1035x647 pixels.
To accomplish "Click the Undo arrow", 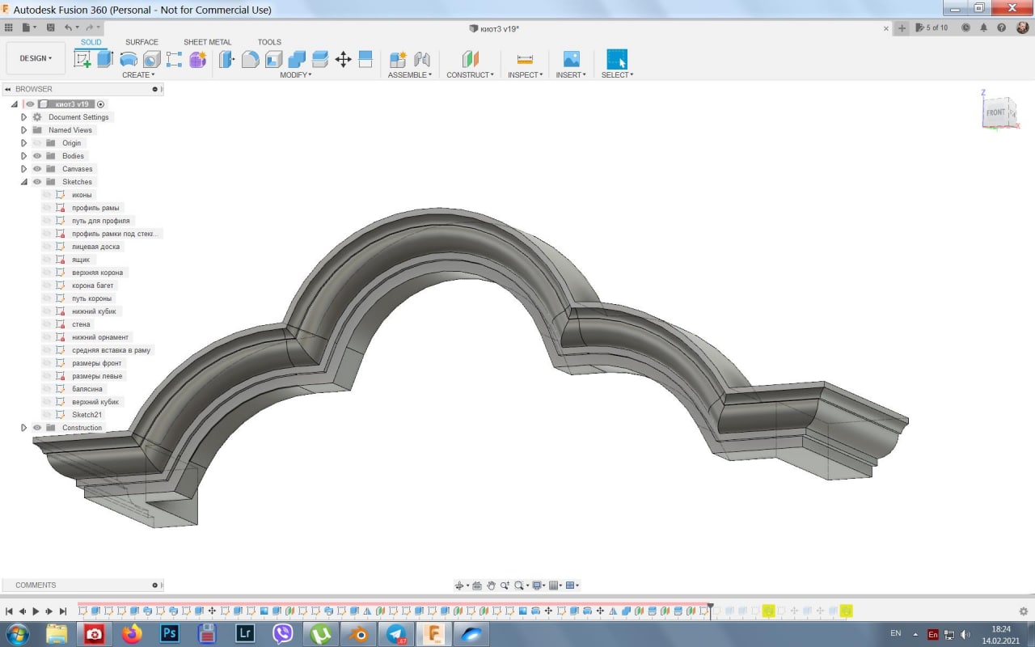I will click(x=68, y=27).
